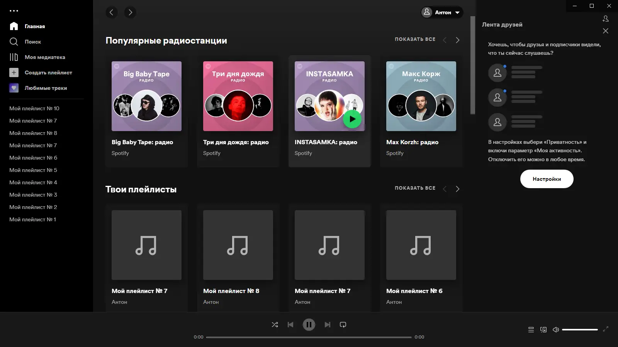
Task: Open Поиск search page
Action: pos(25,42)
